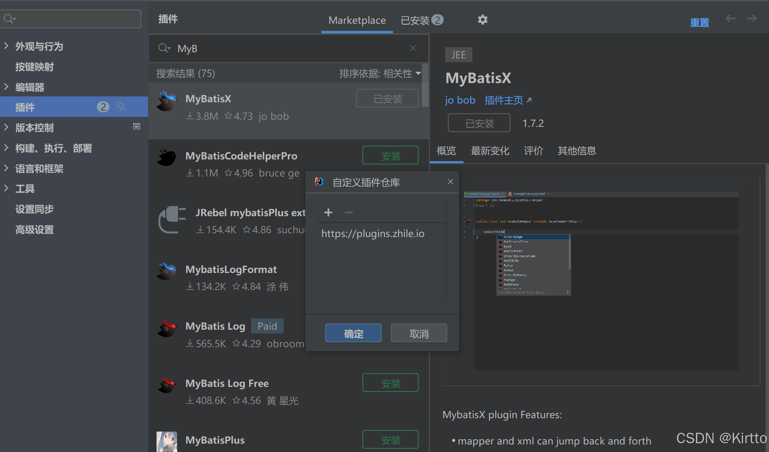Add a repository with the plus icon

pos(328,212)
